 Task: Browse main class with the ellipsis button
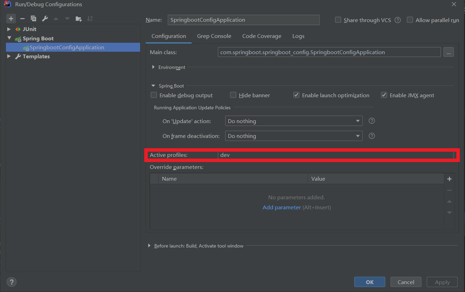448,52
